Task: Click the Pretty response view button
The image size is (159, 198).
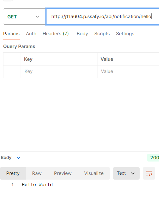Action: click(13, 173)
